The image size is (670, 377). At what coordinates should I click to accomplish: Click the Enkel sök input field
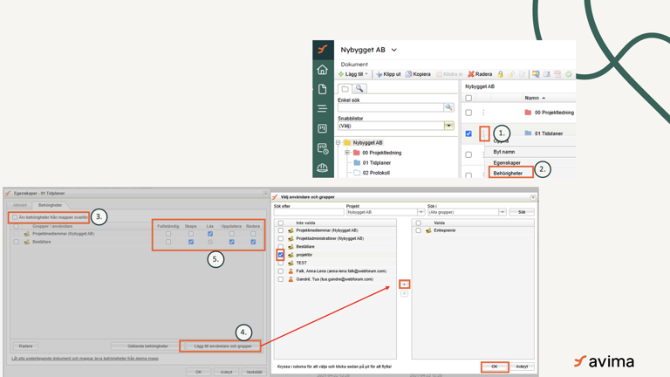[390, 107]
